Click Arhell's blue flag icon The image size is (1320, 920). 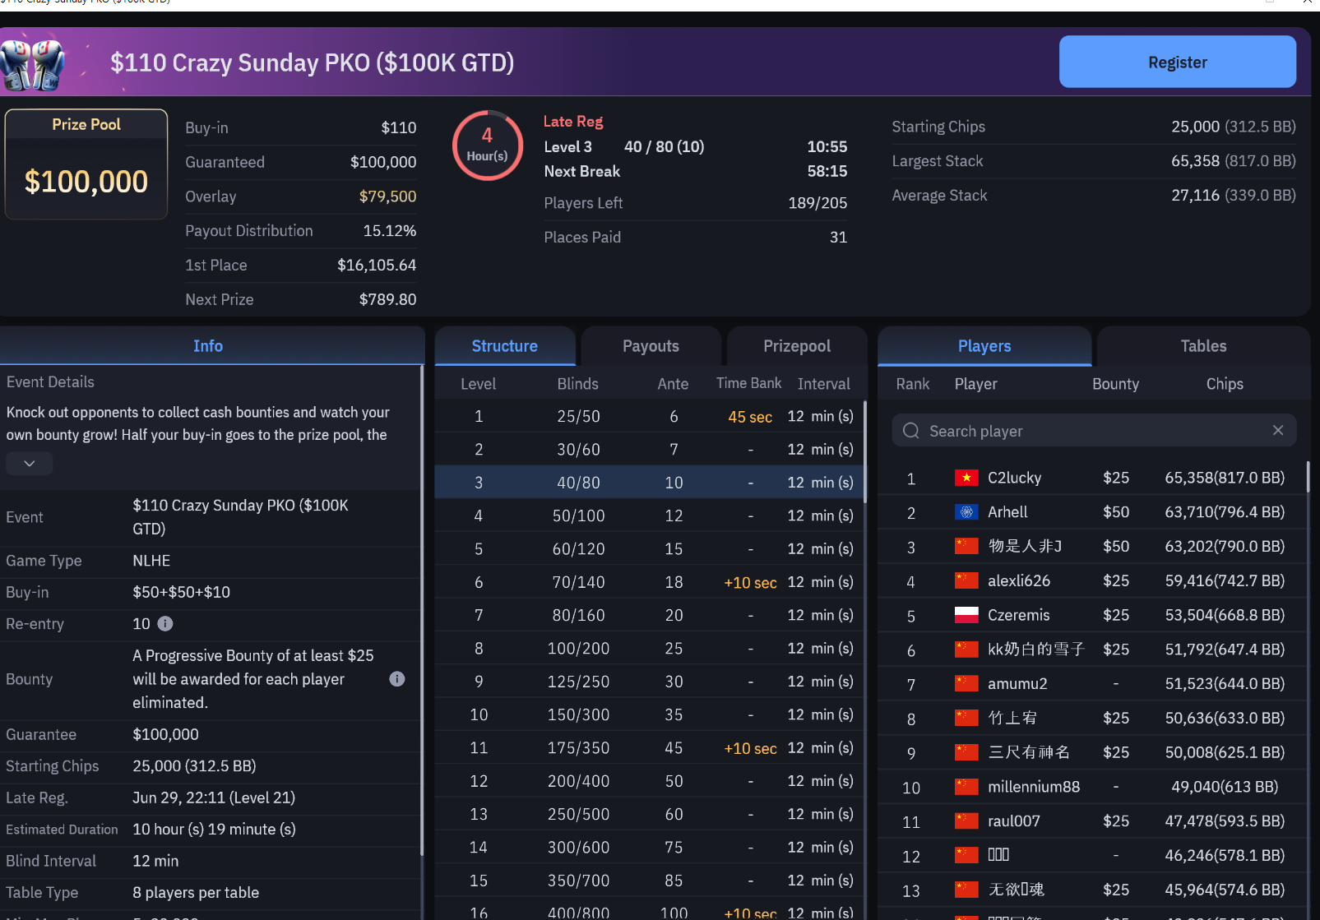click(x=966, y=512)
